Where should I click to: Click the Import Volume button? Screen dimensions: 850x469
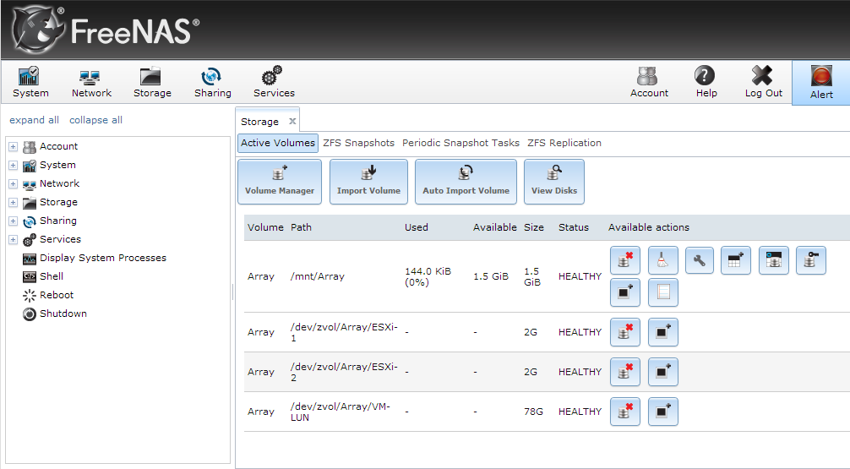[368, 182]
